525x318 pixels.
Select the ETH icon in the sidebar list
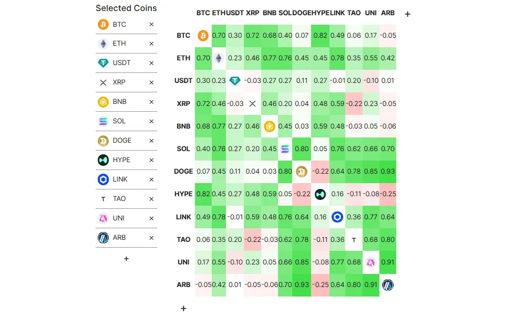coord(104,44)
